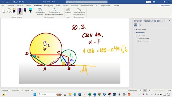
Task: Open Google Chrome from the taskbar
Action: pyautogui.click(x=99, y=94)
